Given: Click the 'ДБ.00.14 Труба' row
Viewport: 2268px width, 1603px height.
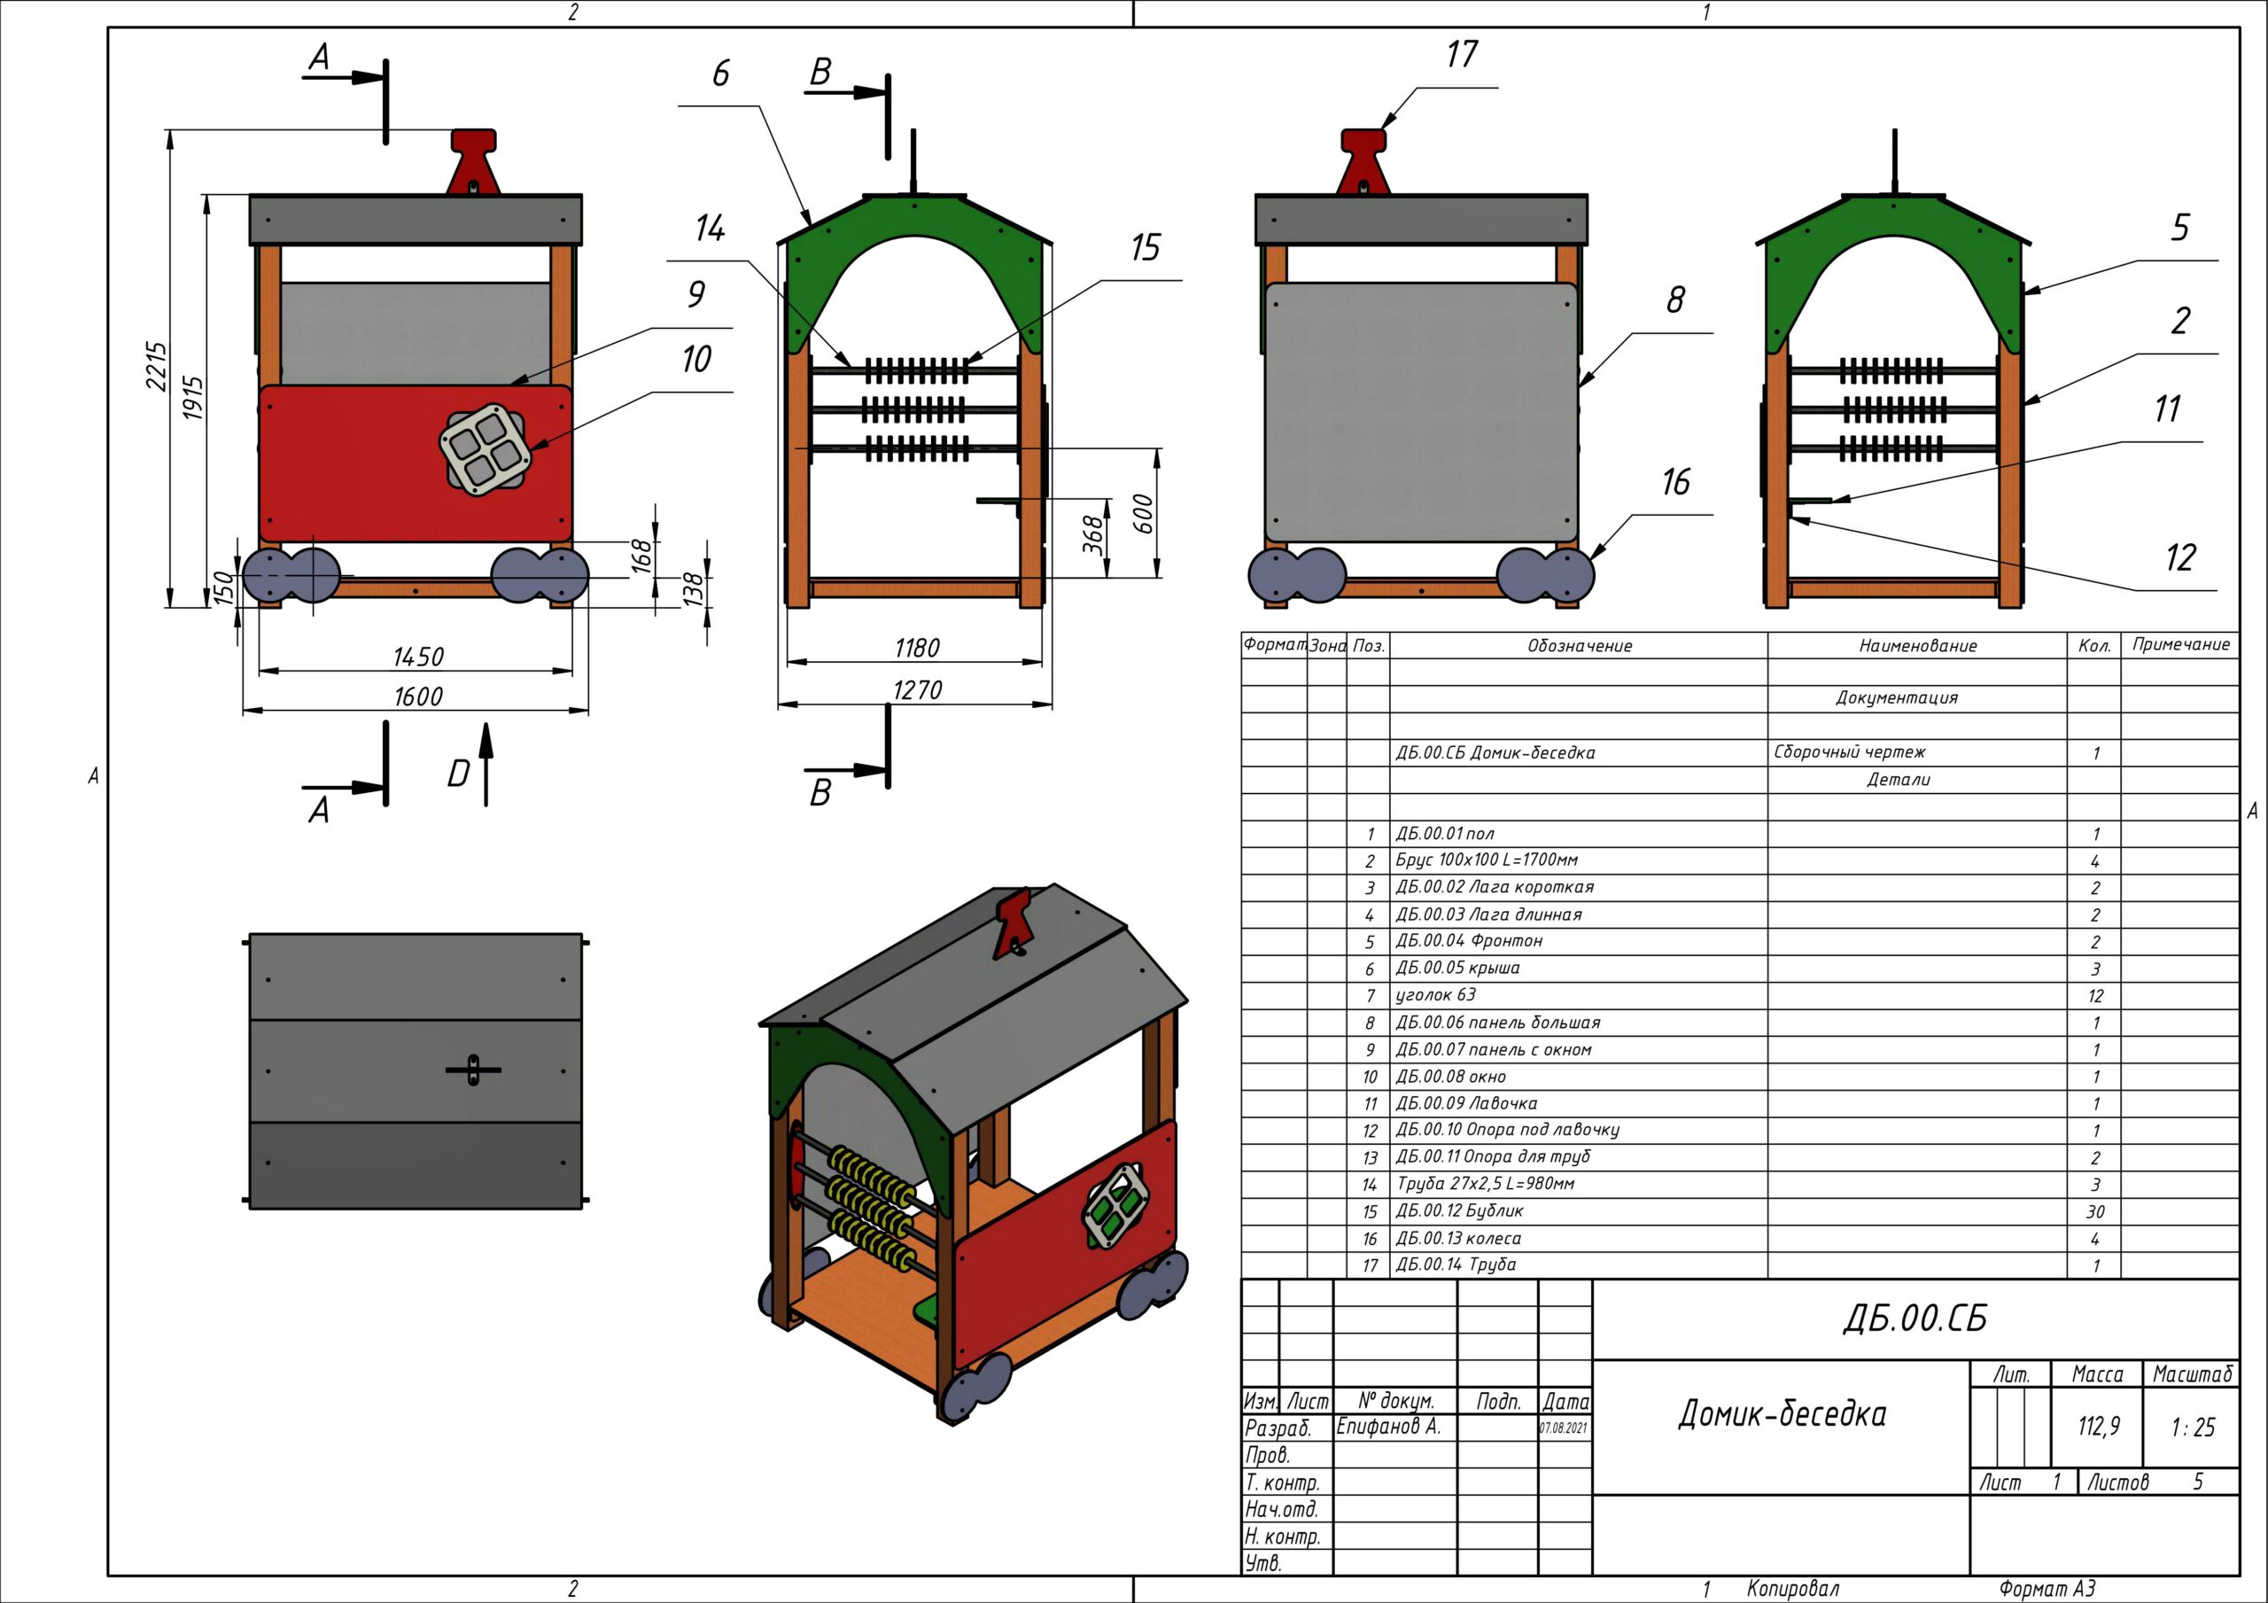Looking at the screenshot, I should [1739, 1265].
